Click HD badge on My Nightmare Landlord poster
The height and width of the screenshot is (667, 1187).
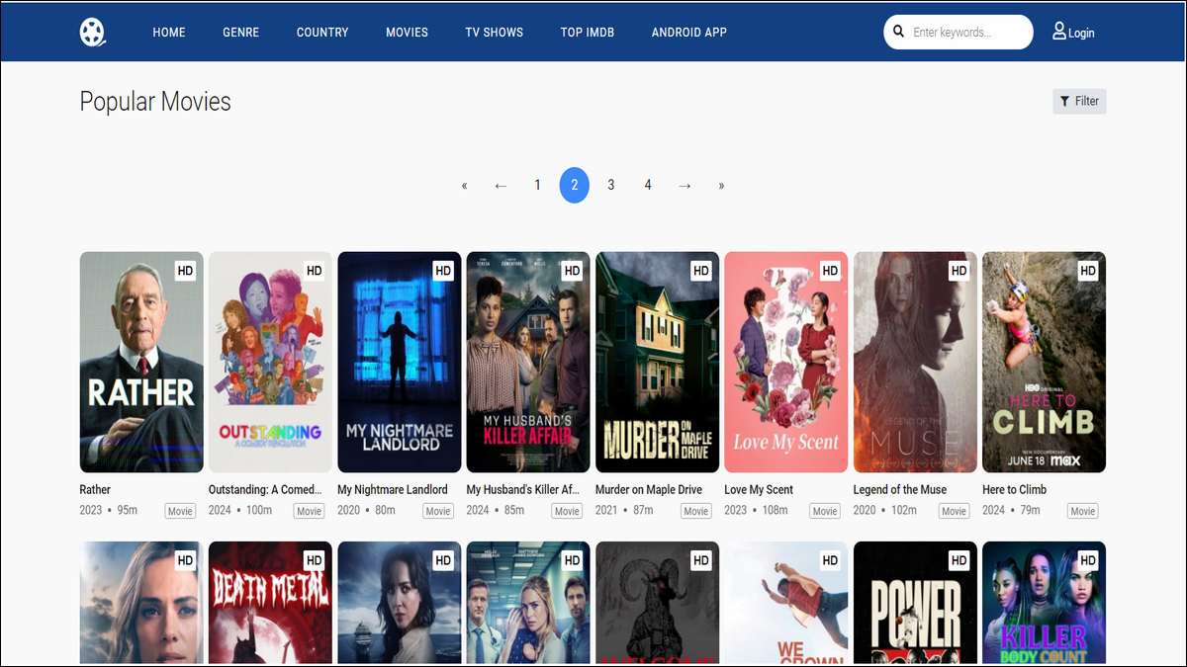tap(443, 270)
